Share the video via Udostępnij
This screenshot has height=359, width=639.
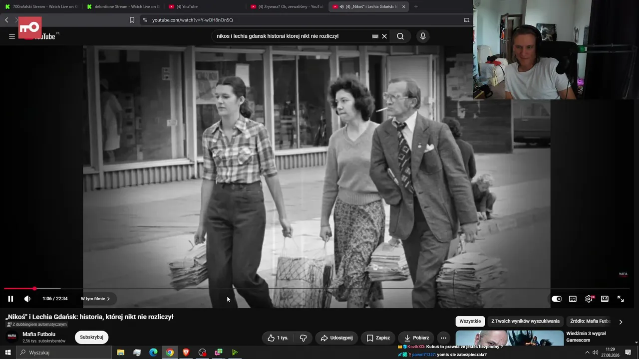[x=336, y=338]
